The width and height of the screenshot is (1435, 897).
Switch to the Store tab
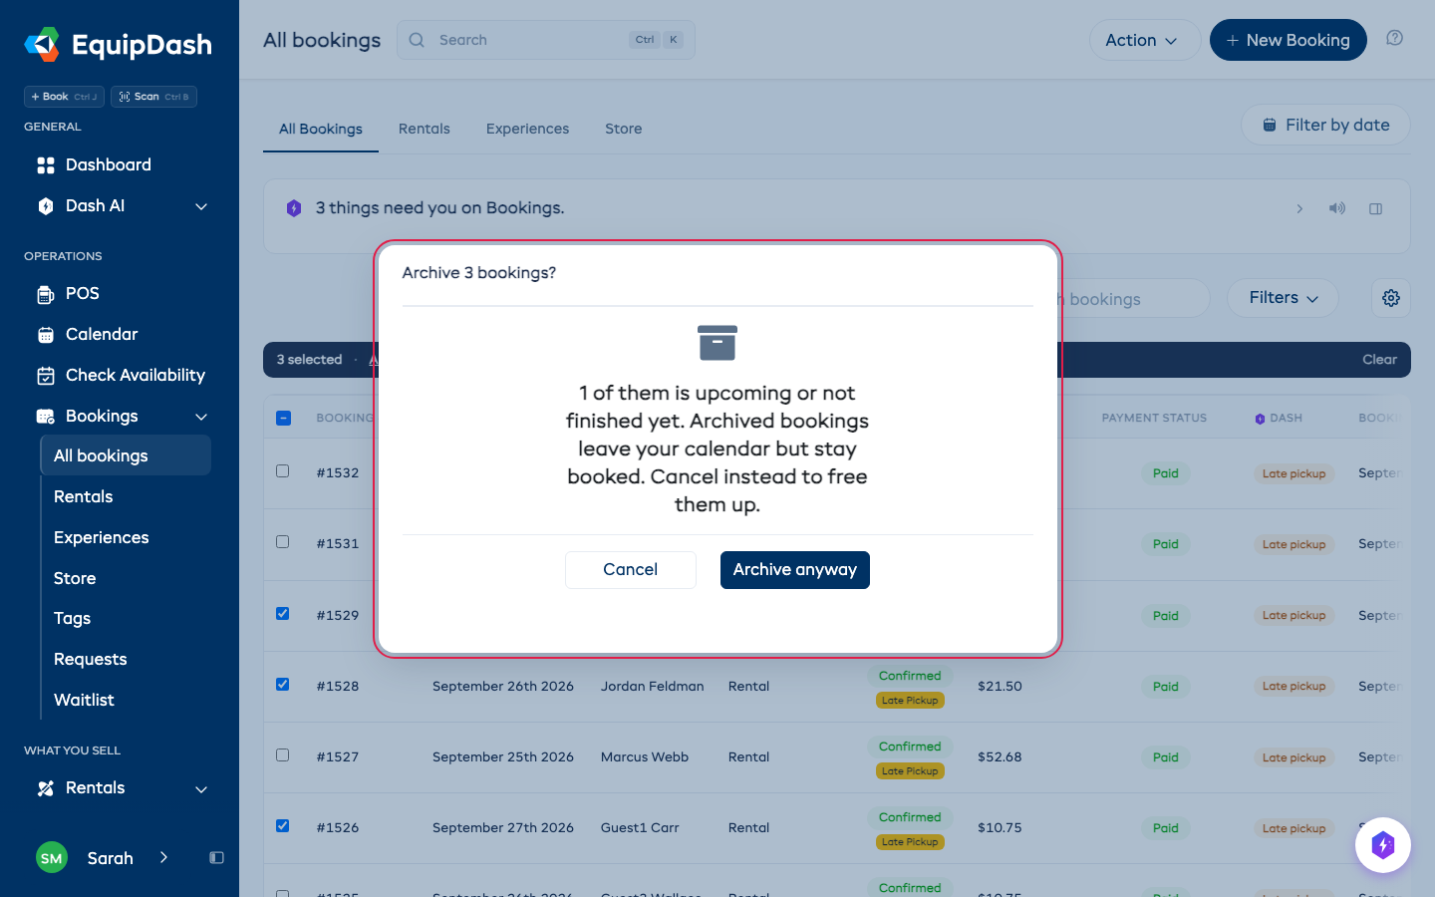coord(624,129)
